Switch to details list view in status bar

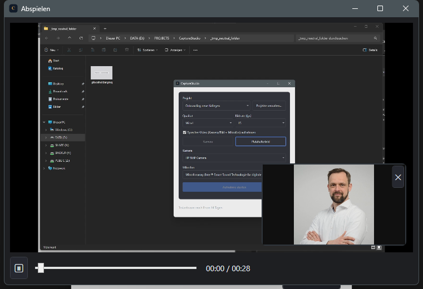tap(373, 247)
